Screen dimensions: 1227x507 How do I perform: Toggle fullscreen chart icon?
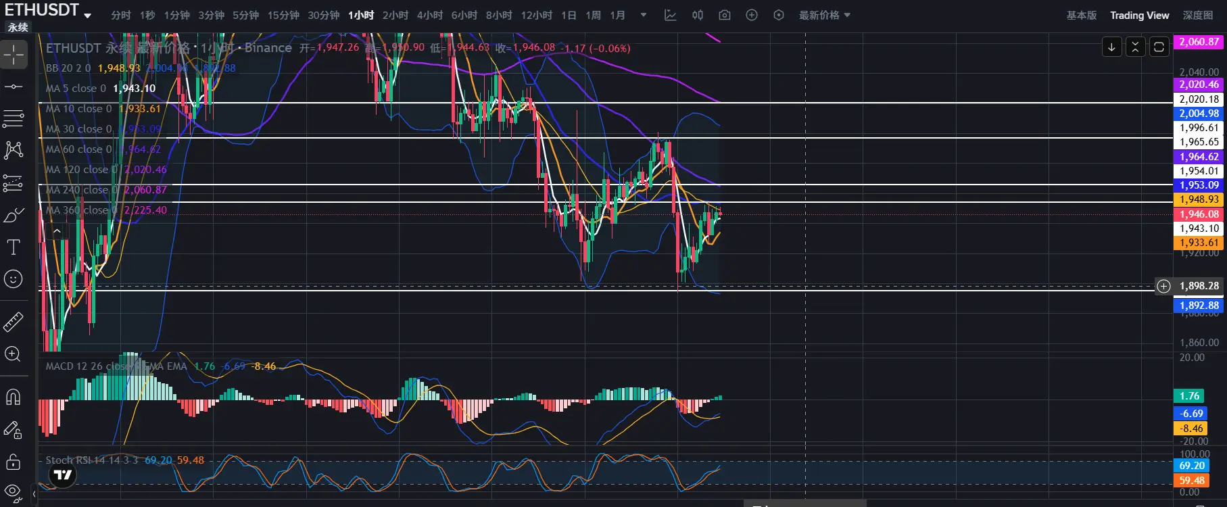pyautogui.click(x=1159, y=47)
